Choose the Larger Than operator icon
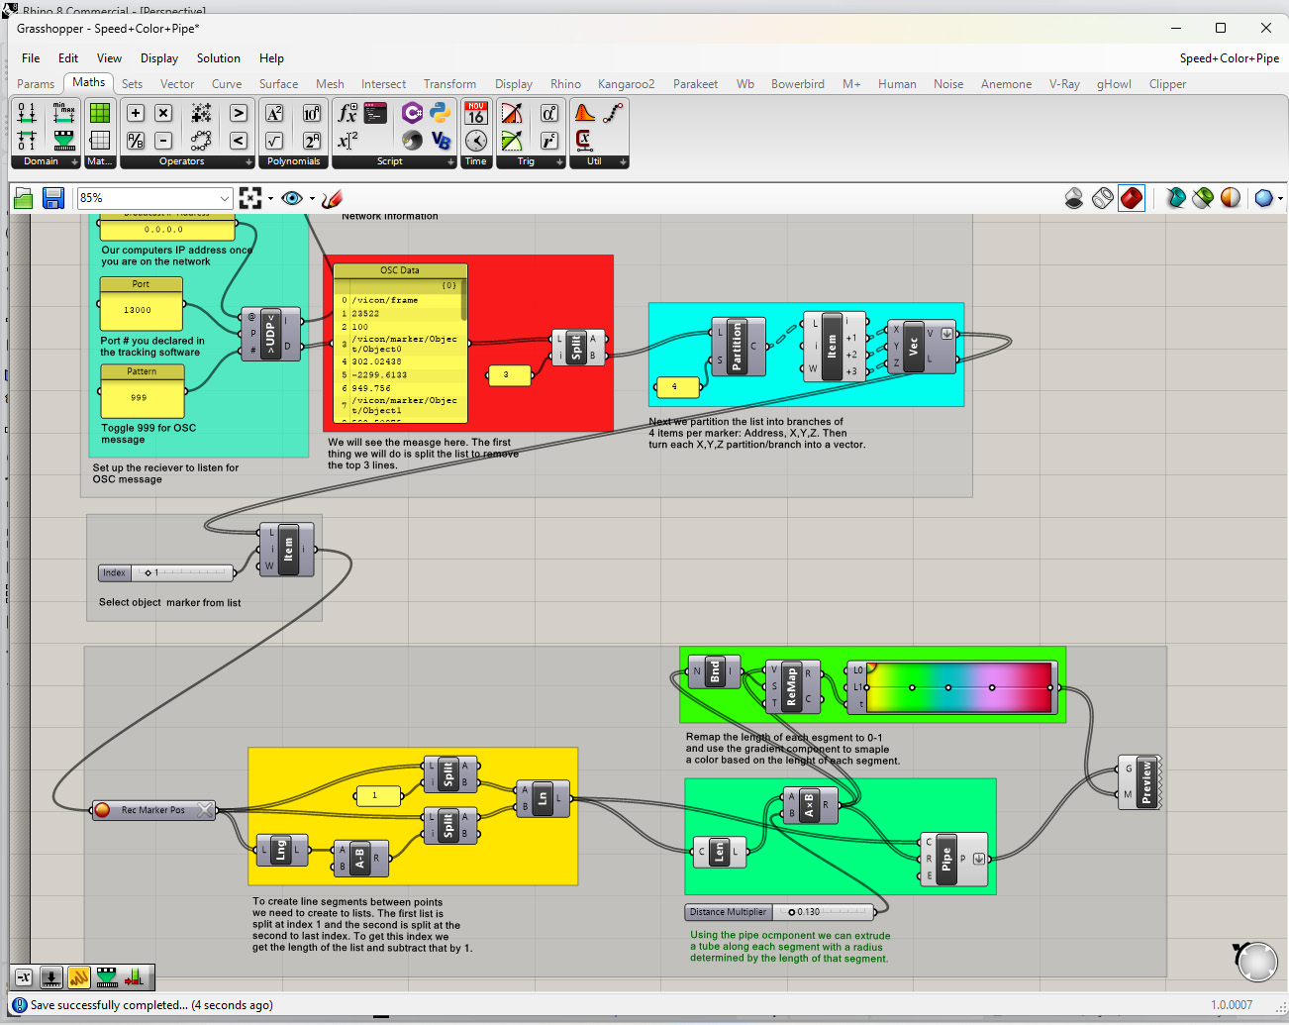 [239, 114]
